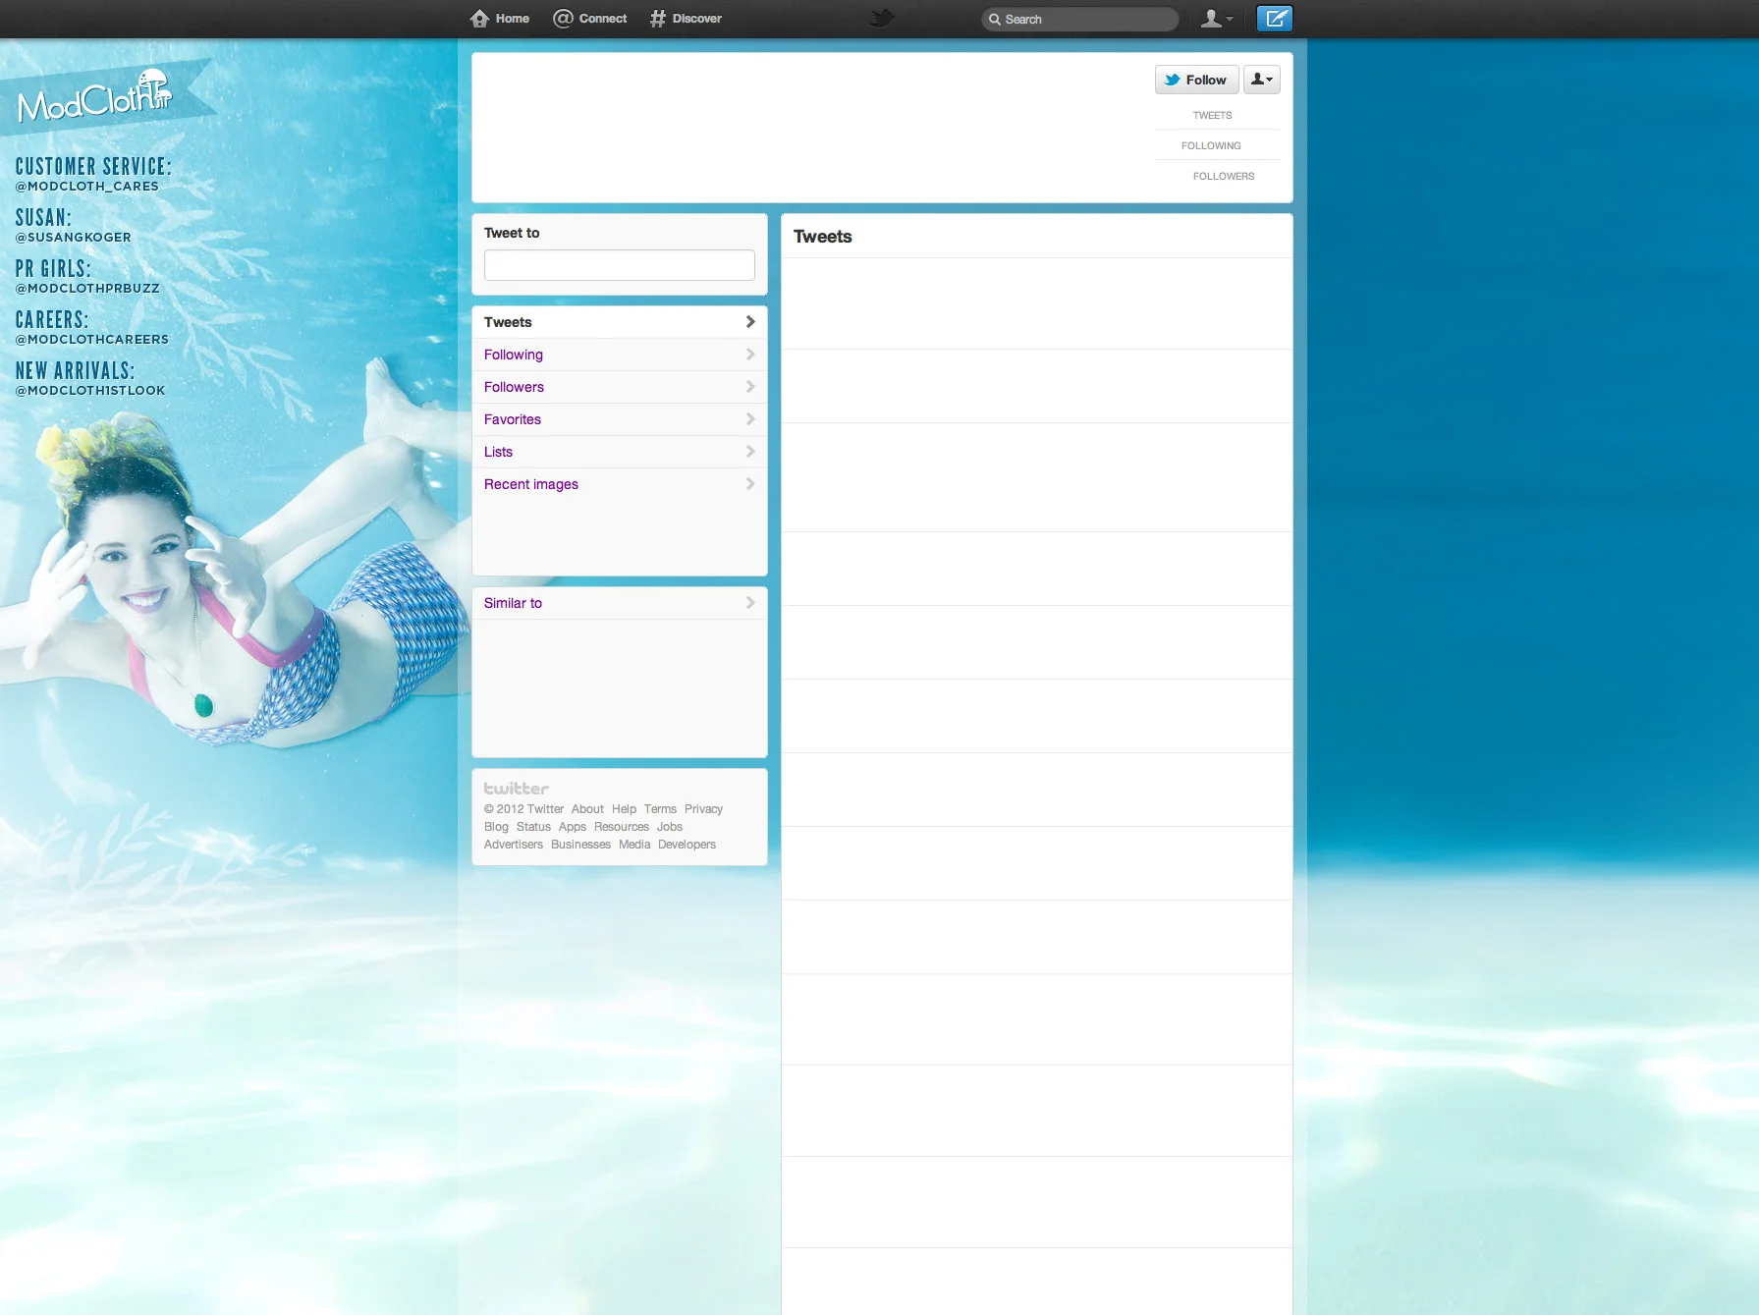
Task: Open the Similar to link
Action: (x=513, y=603)
